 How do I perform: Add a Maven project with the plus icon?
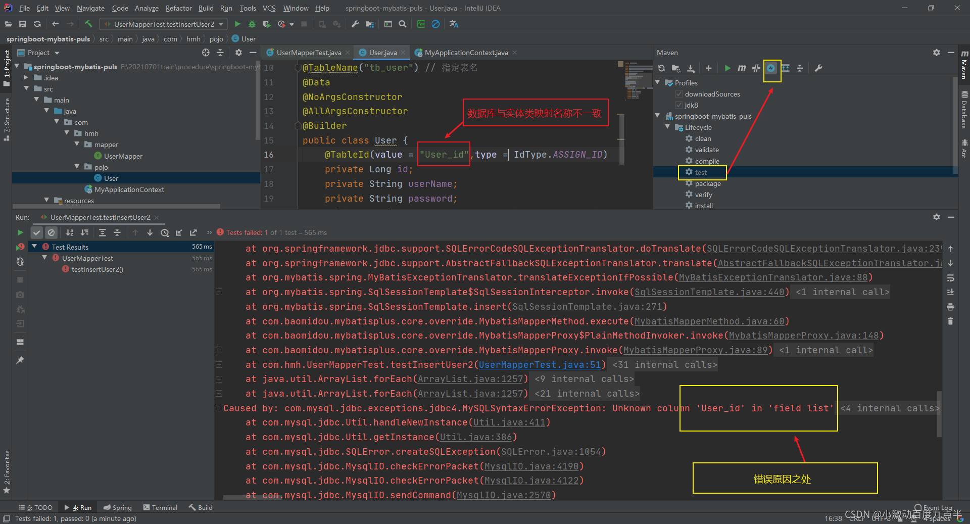click(708, 68)
